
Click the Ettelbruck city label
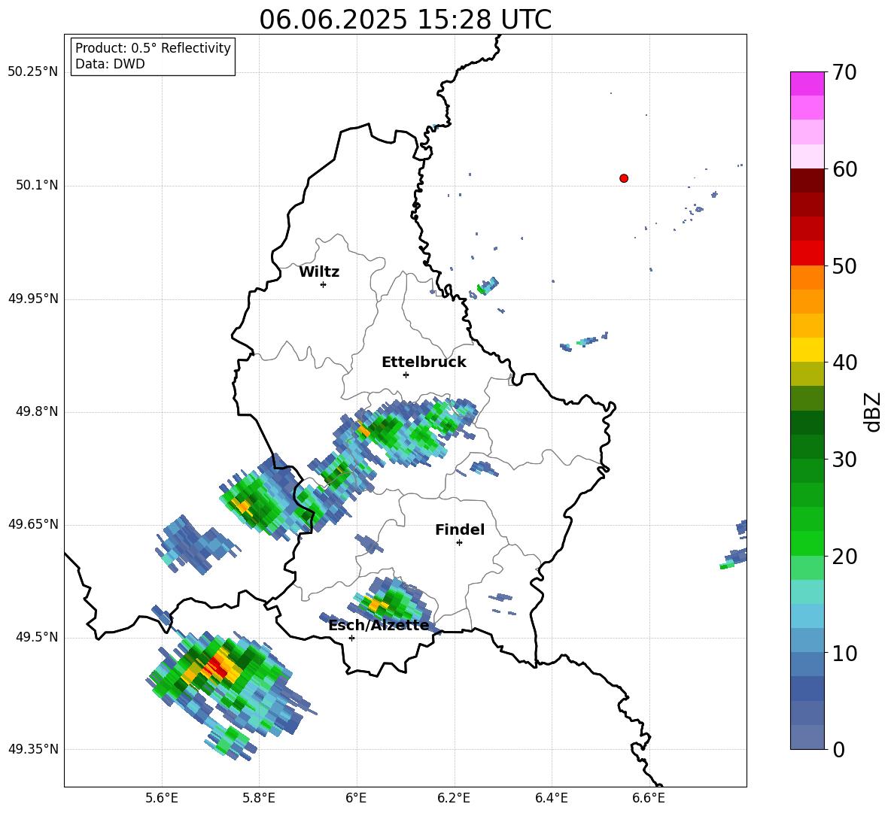(424, 363)
